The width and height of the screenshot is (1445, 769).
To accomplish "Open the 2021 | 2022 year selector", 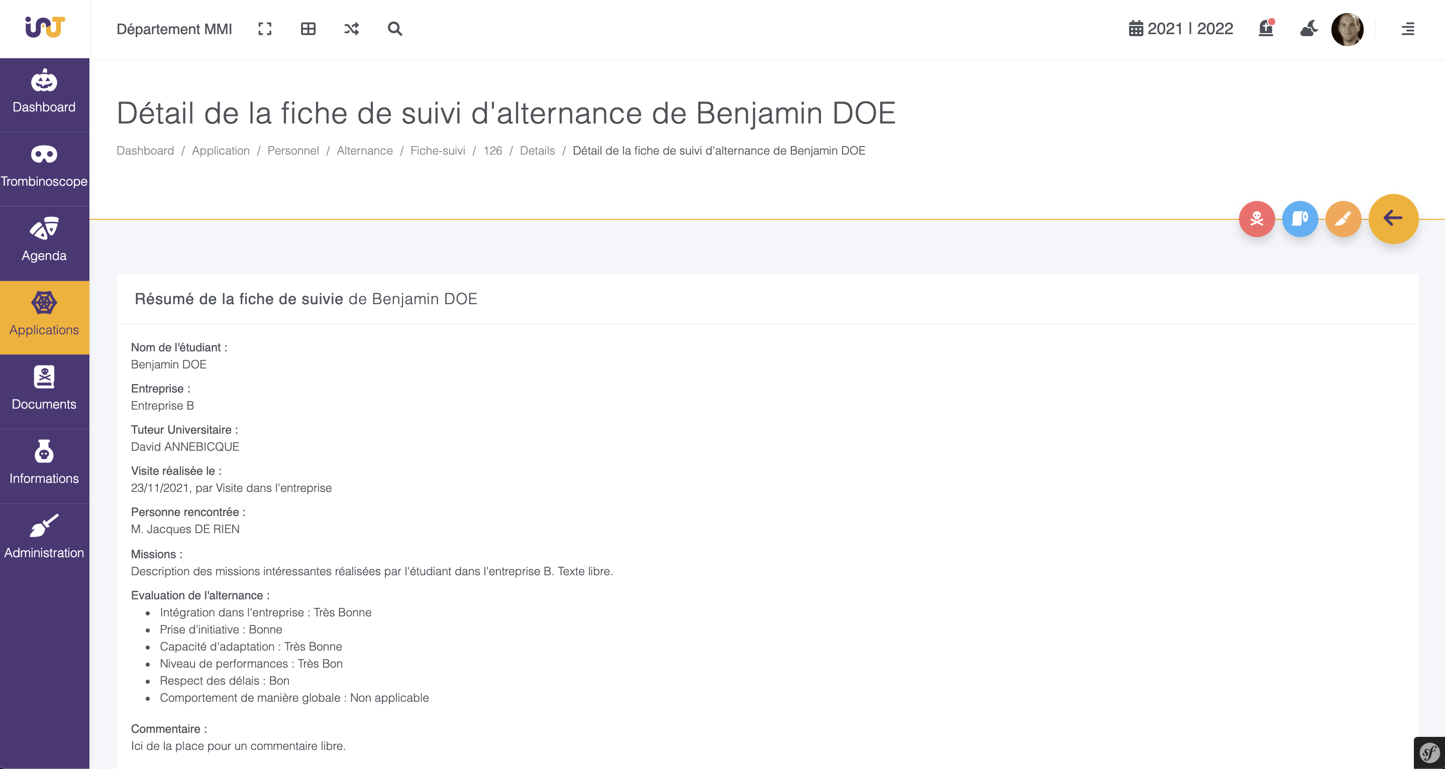I will (x=1181, y=29).
